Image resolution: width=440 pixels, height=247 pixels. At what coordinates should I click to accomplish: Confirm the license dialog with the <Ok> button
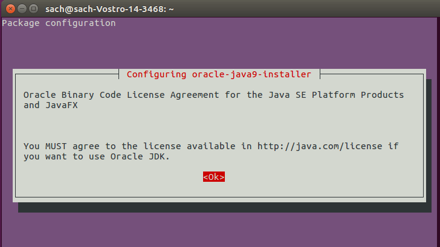click(214, 177)
